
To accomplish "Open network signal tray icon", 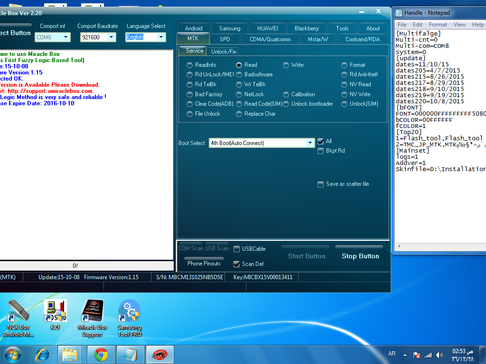I will (x=428, y=355).
